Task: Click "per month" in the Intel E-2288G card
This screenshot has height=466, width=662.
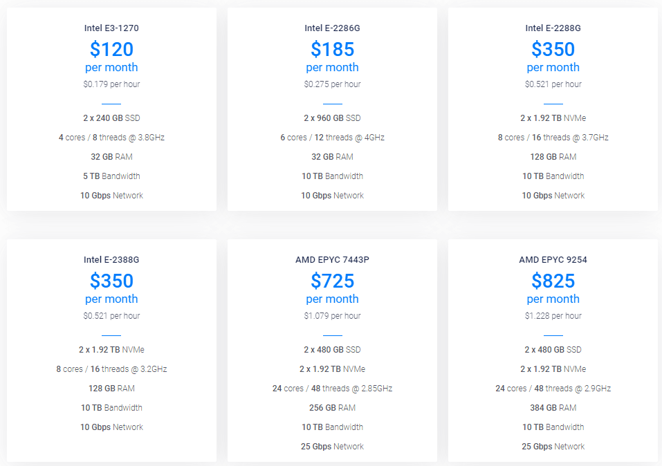Action: [553, 67]
